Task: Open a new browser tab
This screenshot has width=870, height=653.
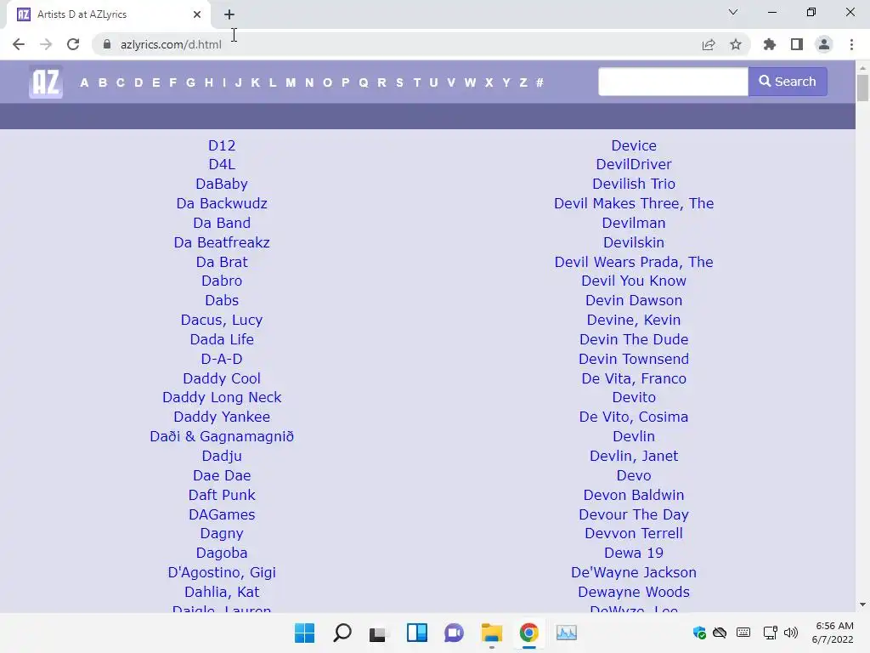Action: tap(229, 14)
